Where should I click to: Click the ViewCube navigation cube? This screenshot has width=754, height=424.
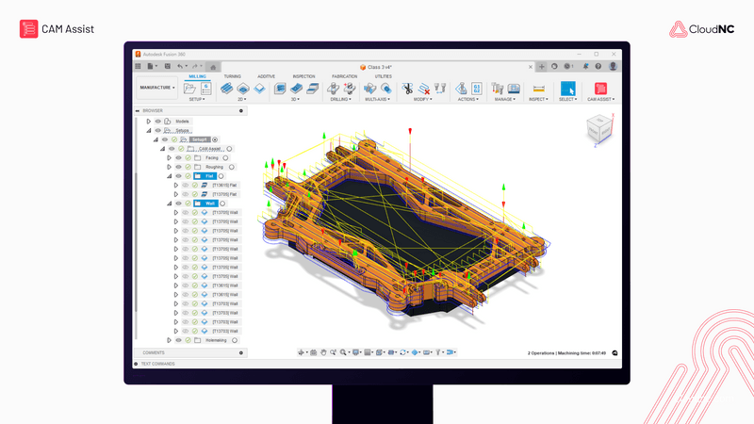point(598,128)
